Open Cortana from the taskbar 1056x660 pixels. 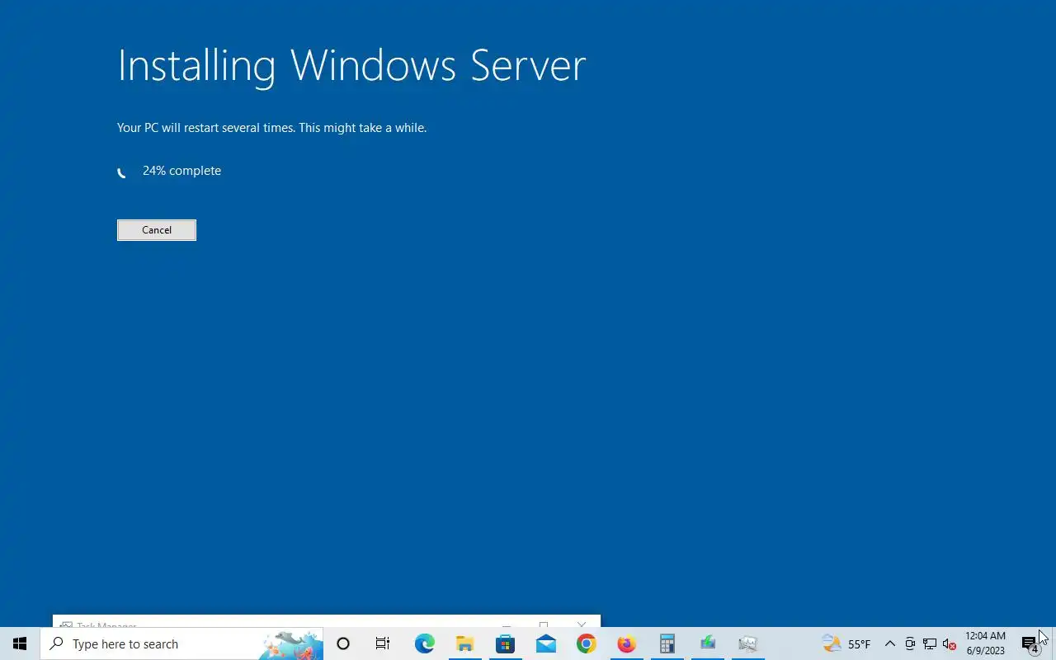[x=343, y=643]
